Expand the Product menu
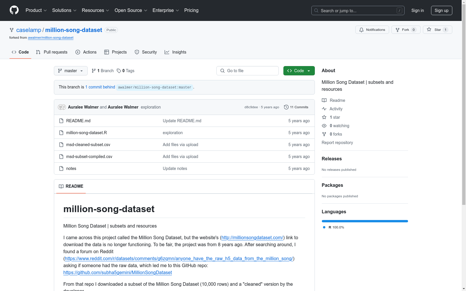The image size is (466, 291). pyautogui.click(x=36, y=10)
